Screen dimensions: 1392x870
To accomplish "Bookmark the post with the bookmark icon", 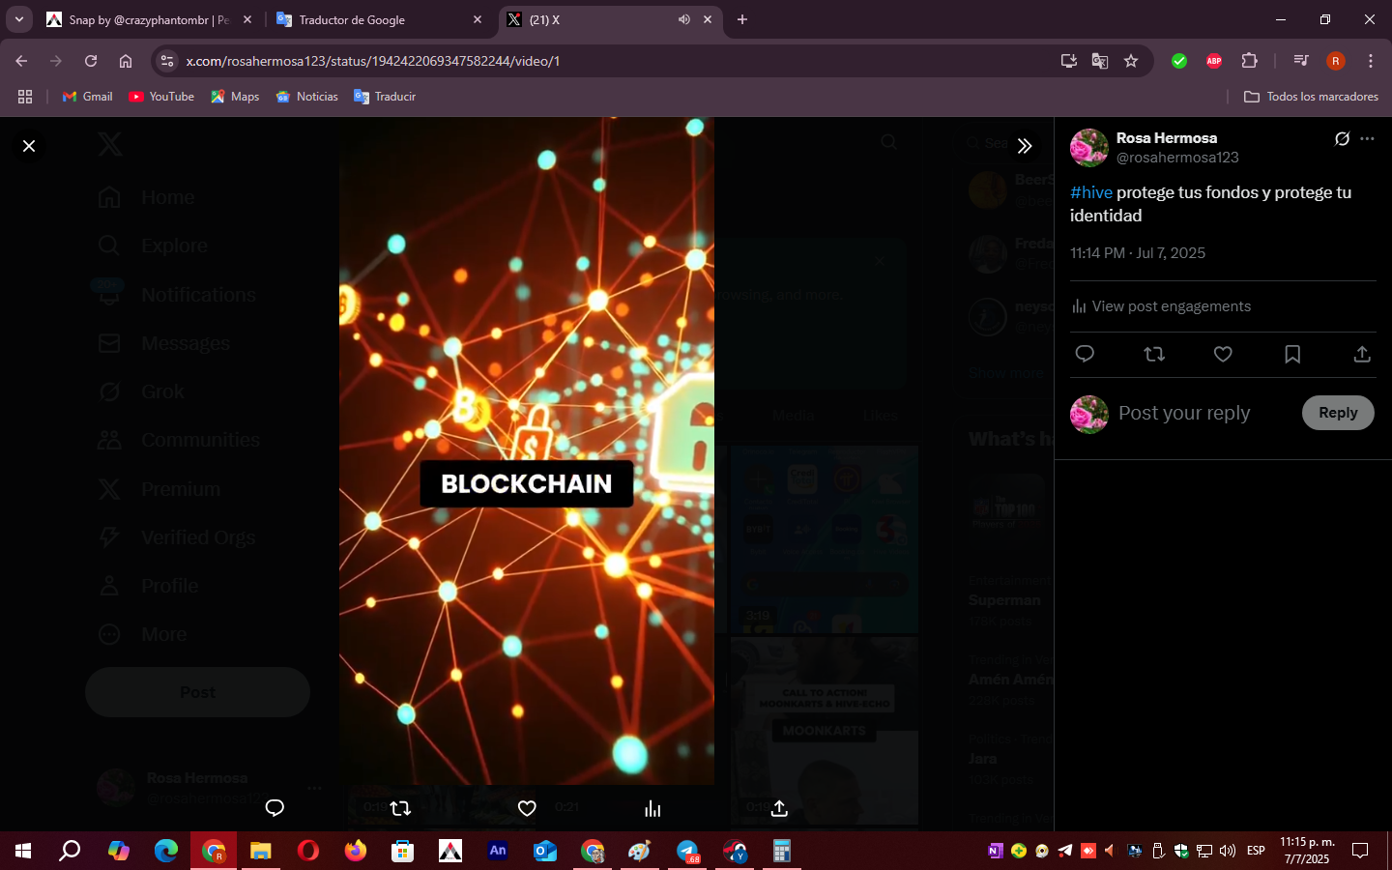I will 1292,354.
